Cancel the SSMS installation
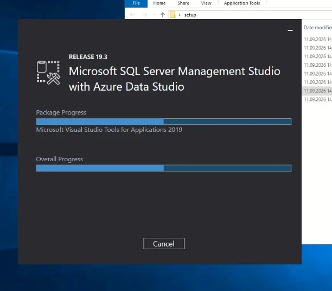Image resolution: width=332 pixels, height=291 pixels. [x=164, y=244]
